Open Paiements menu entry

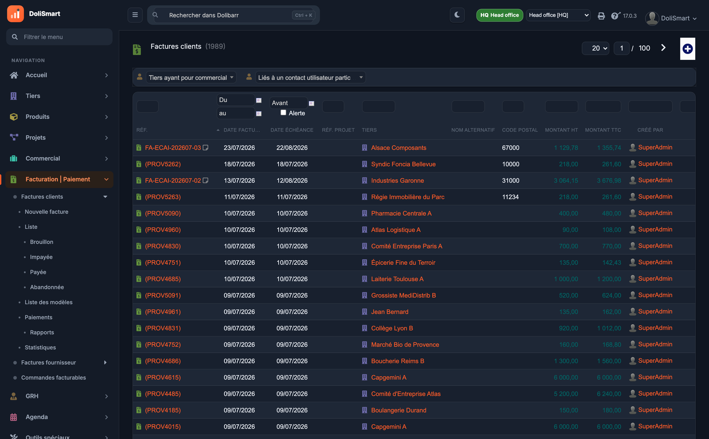(x=38, y=317)
